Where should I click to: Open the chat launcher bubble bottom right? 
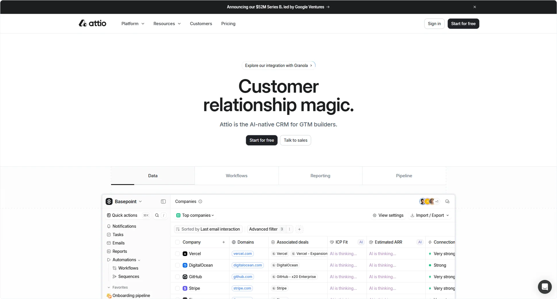(545, 287)
